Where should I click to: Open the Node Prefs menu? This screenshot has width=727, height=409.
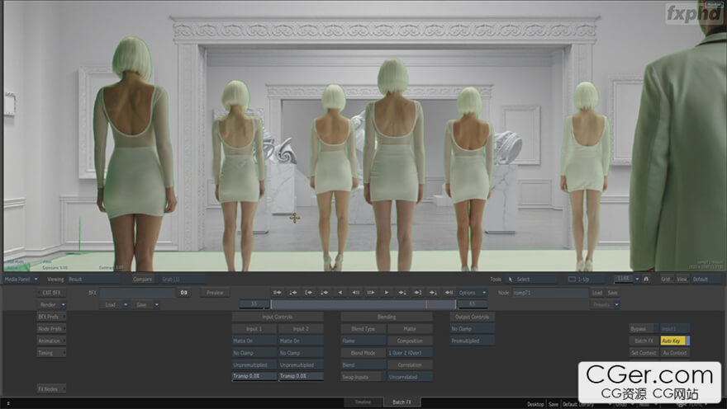[51, 328]
